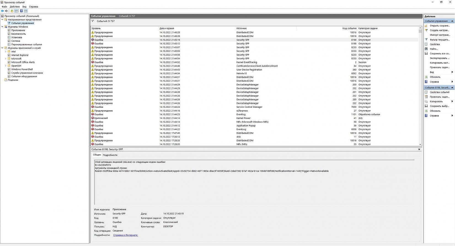
Task: Click the Back arrow toolbar icon
Action: 2,11
